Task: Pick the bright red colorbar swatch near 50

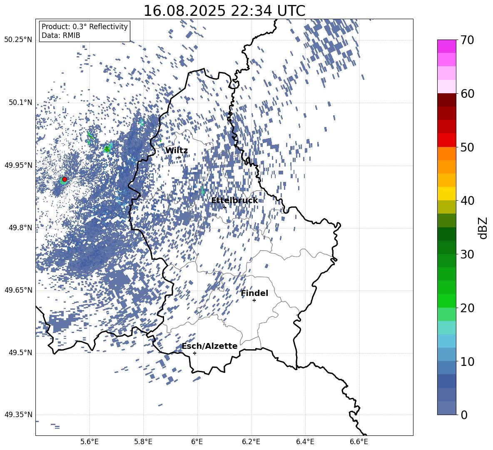Action: click(446, 140)
